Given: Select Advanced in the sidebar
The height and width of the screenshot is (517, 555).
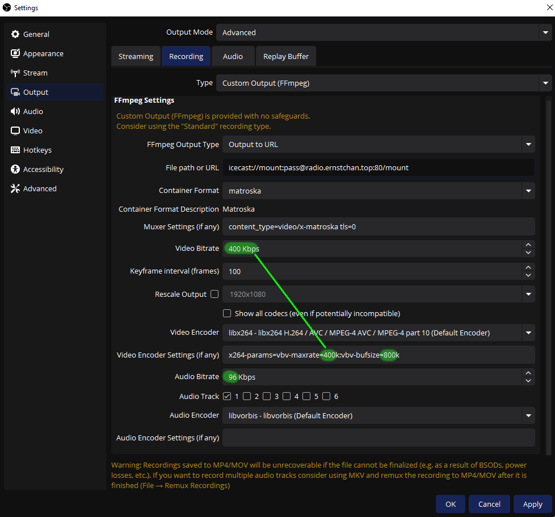Looking at the screenshot, I should click(55, 188).
